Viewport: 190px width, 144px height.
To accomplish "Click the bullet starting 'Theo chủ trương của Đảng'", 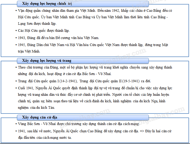I will click(x=95, y=67).
